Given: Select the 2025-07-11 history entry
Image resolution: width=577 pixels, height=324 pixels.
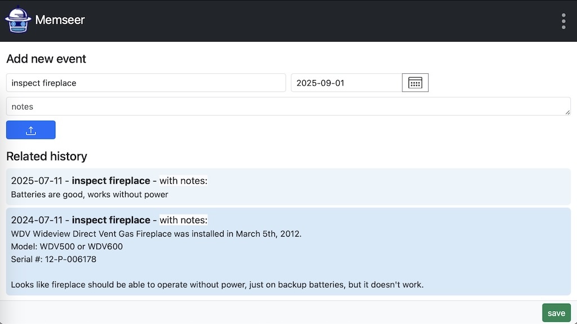Looking at the screenshot, I should [x=288, y=187].
